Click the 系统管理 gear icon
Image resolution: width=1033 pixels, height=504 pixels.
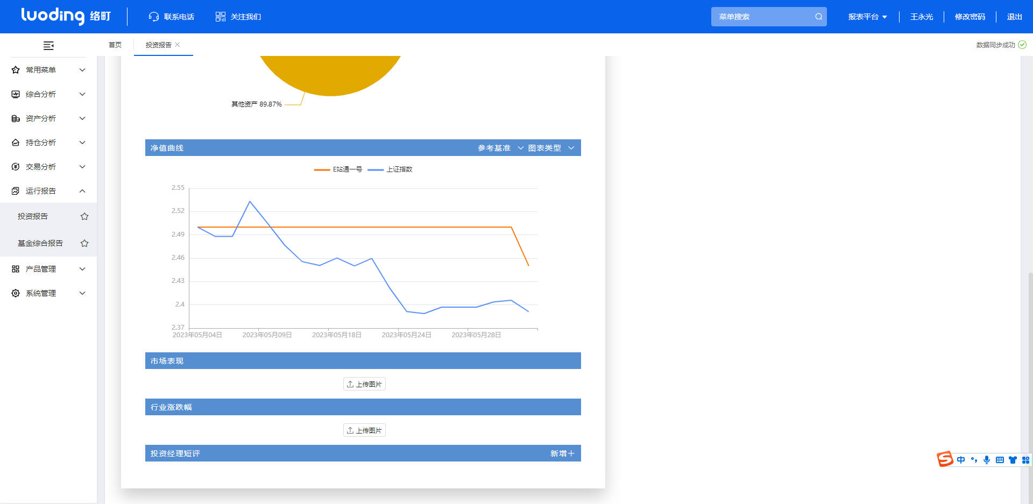pos(16,293)
